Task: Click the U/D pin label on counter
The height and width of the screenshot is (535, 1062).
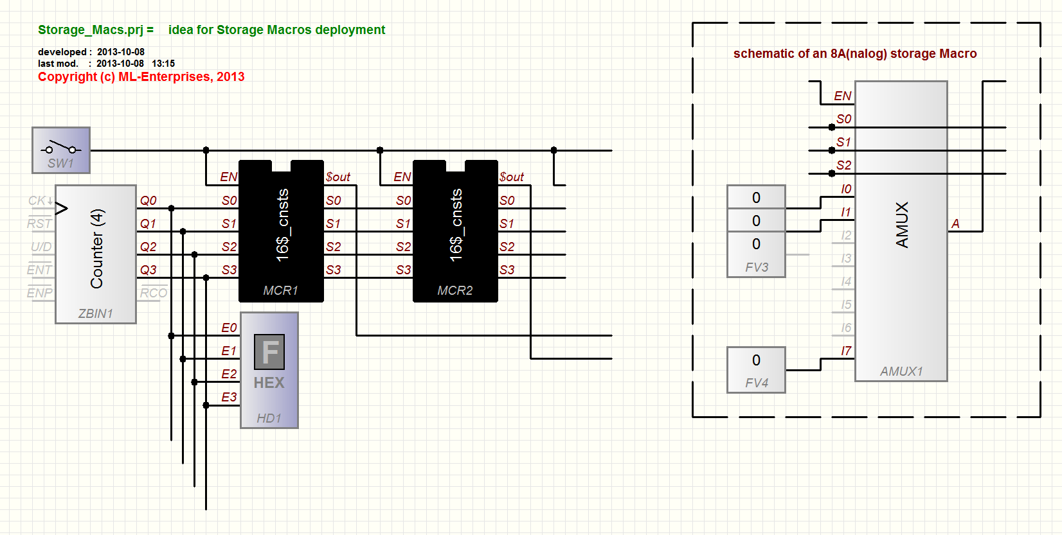Action: coord(41,247)
